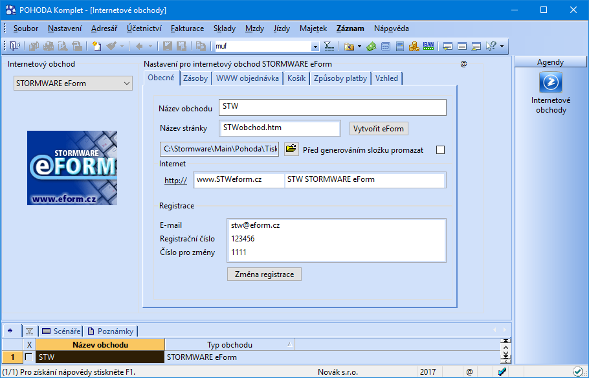589x378 pixels.
Task: Click the second, taller calculator icon
Action: pos(400,46)
